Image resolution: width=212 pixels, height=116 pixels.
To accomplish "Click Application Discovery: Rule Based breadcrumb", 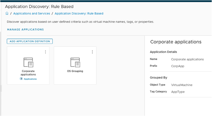I will [x=79, y=13].
